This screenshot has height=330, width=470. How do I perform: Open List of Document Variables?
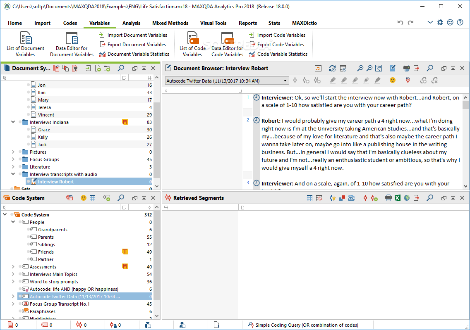(x=25, y=44)
